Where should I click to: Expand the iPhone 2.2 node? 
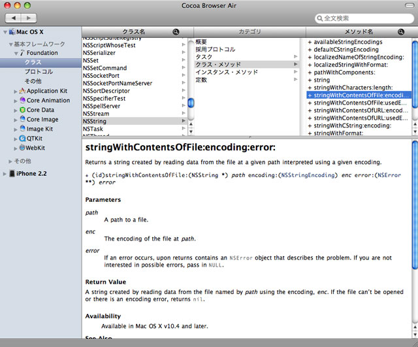coord(5,174)
